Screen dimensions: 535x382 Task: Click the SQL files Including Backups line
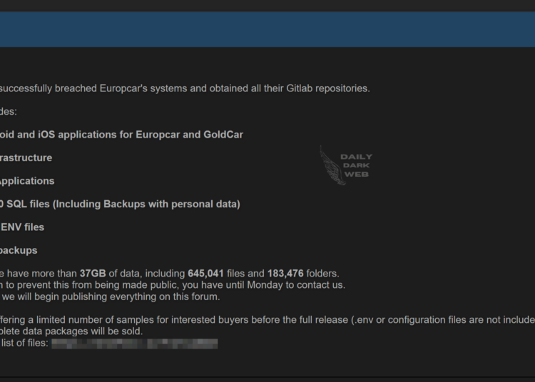click(120, 204)
